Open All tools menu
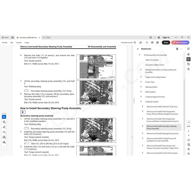This screenshot has width=191, height=191. (x=5, y=43)
